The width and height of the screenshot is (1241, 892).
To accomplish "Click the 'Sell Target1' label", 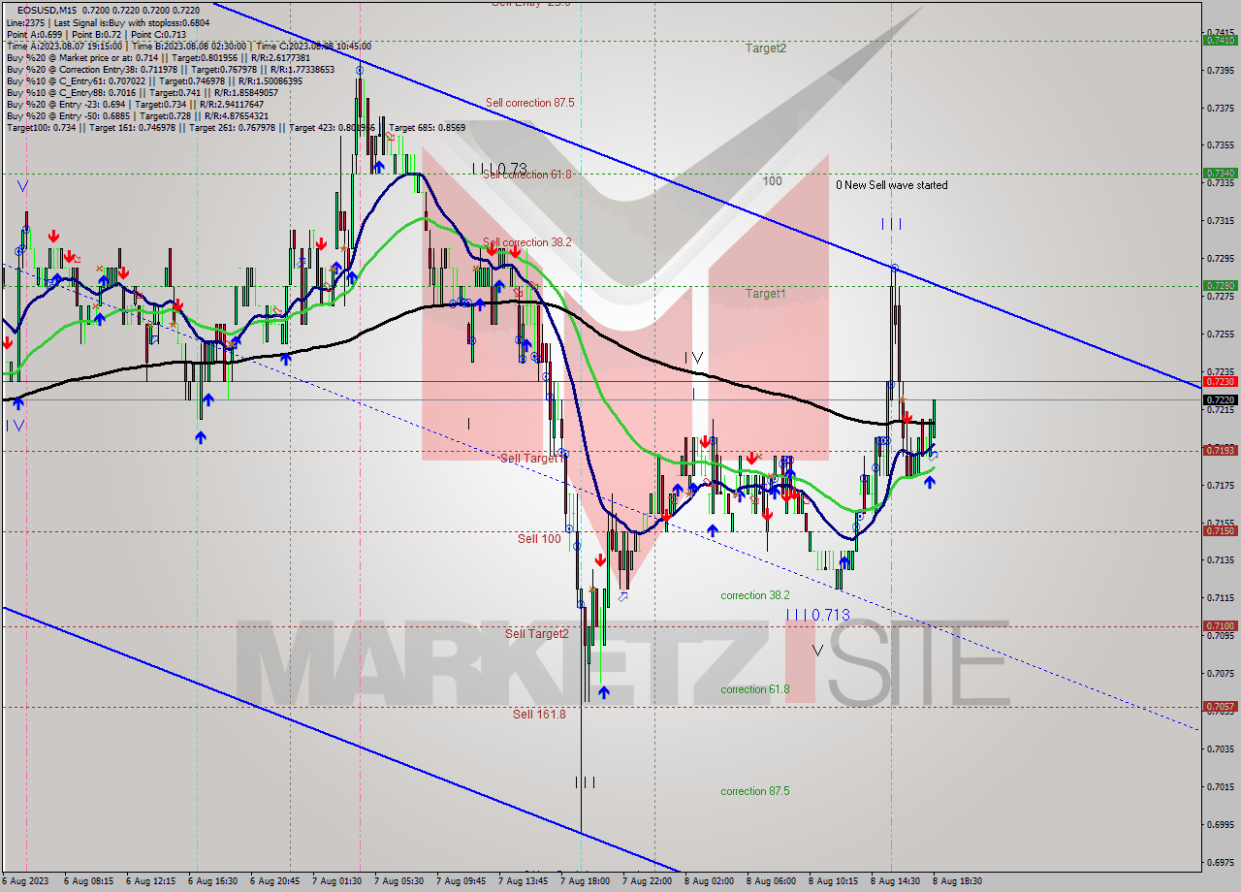I will [530, 458].
